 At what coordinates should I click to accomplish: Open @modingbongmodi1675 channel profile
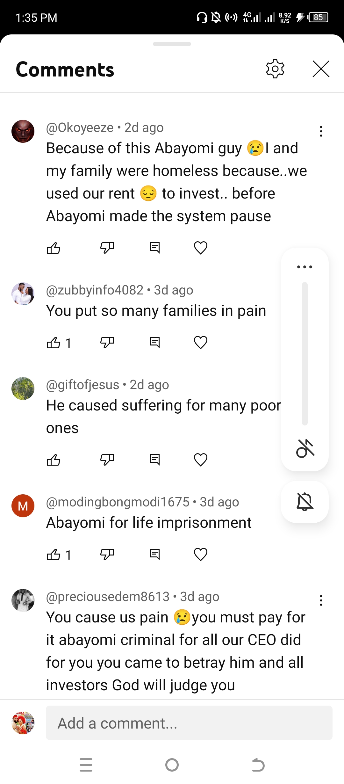[x=23, y=506]
